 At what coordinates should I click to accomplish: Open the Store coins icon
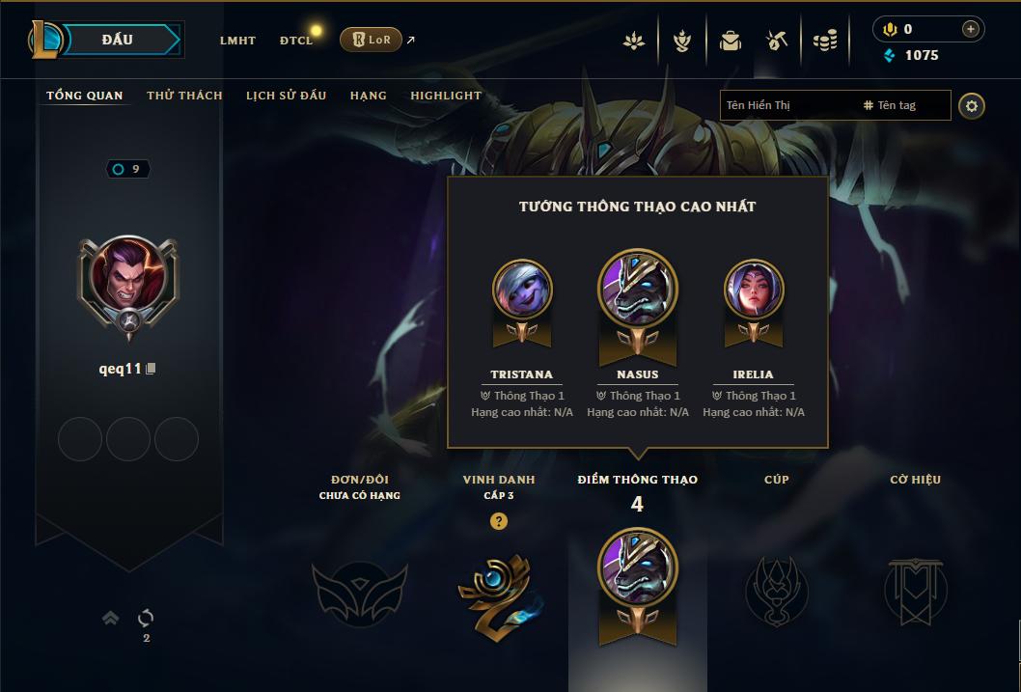tap(825, 42)
